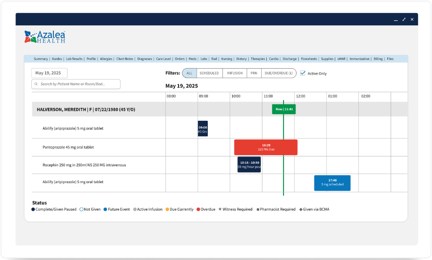The image size is (432, 260).
Task: Click the Witness Required star icon
Action: click(220, 209)
